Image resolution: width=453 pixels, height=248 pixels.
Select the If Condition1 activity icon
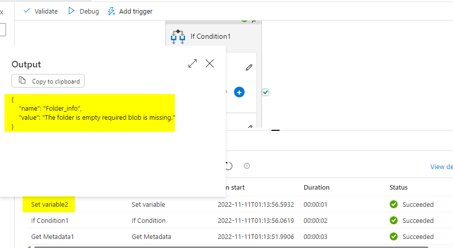point(177,37)
